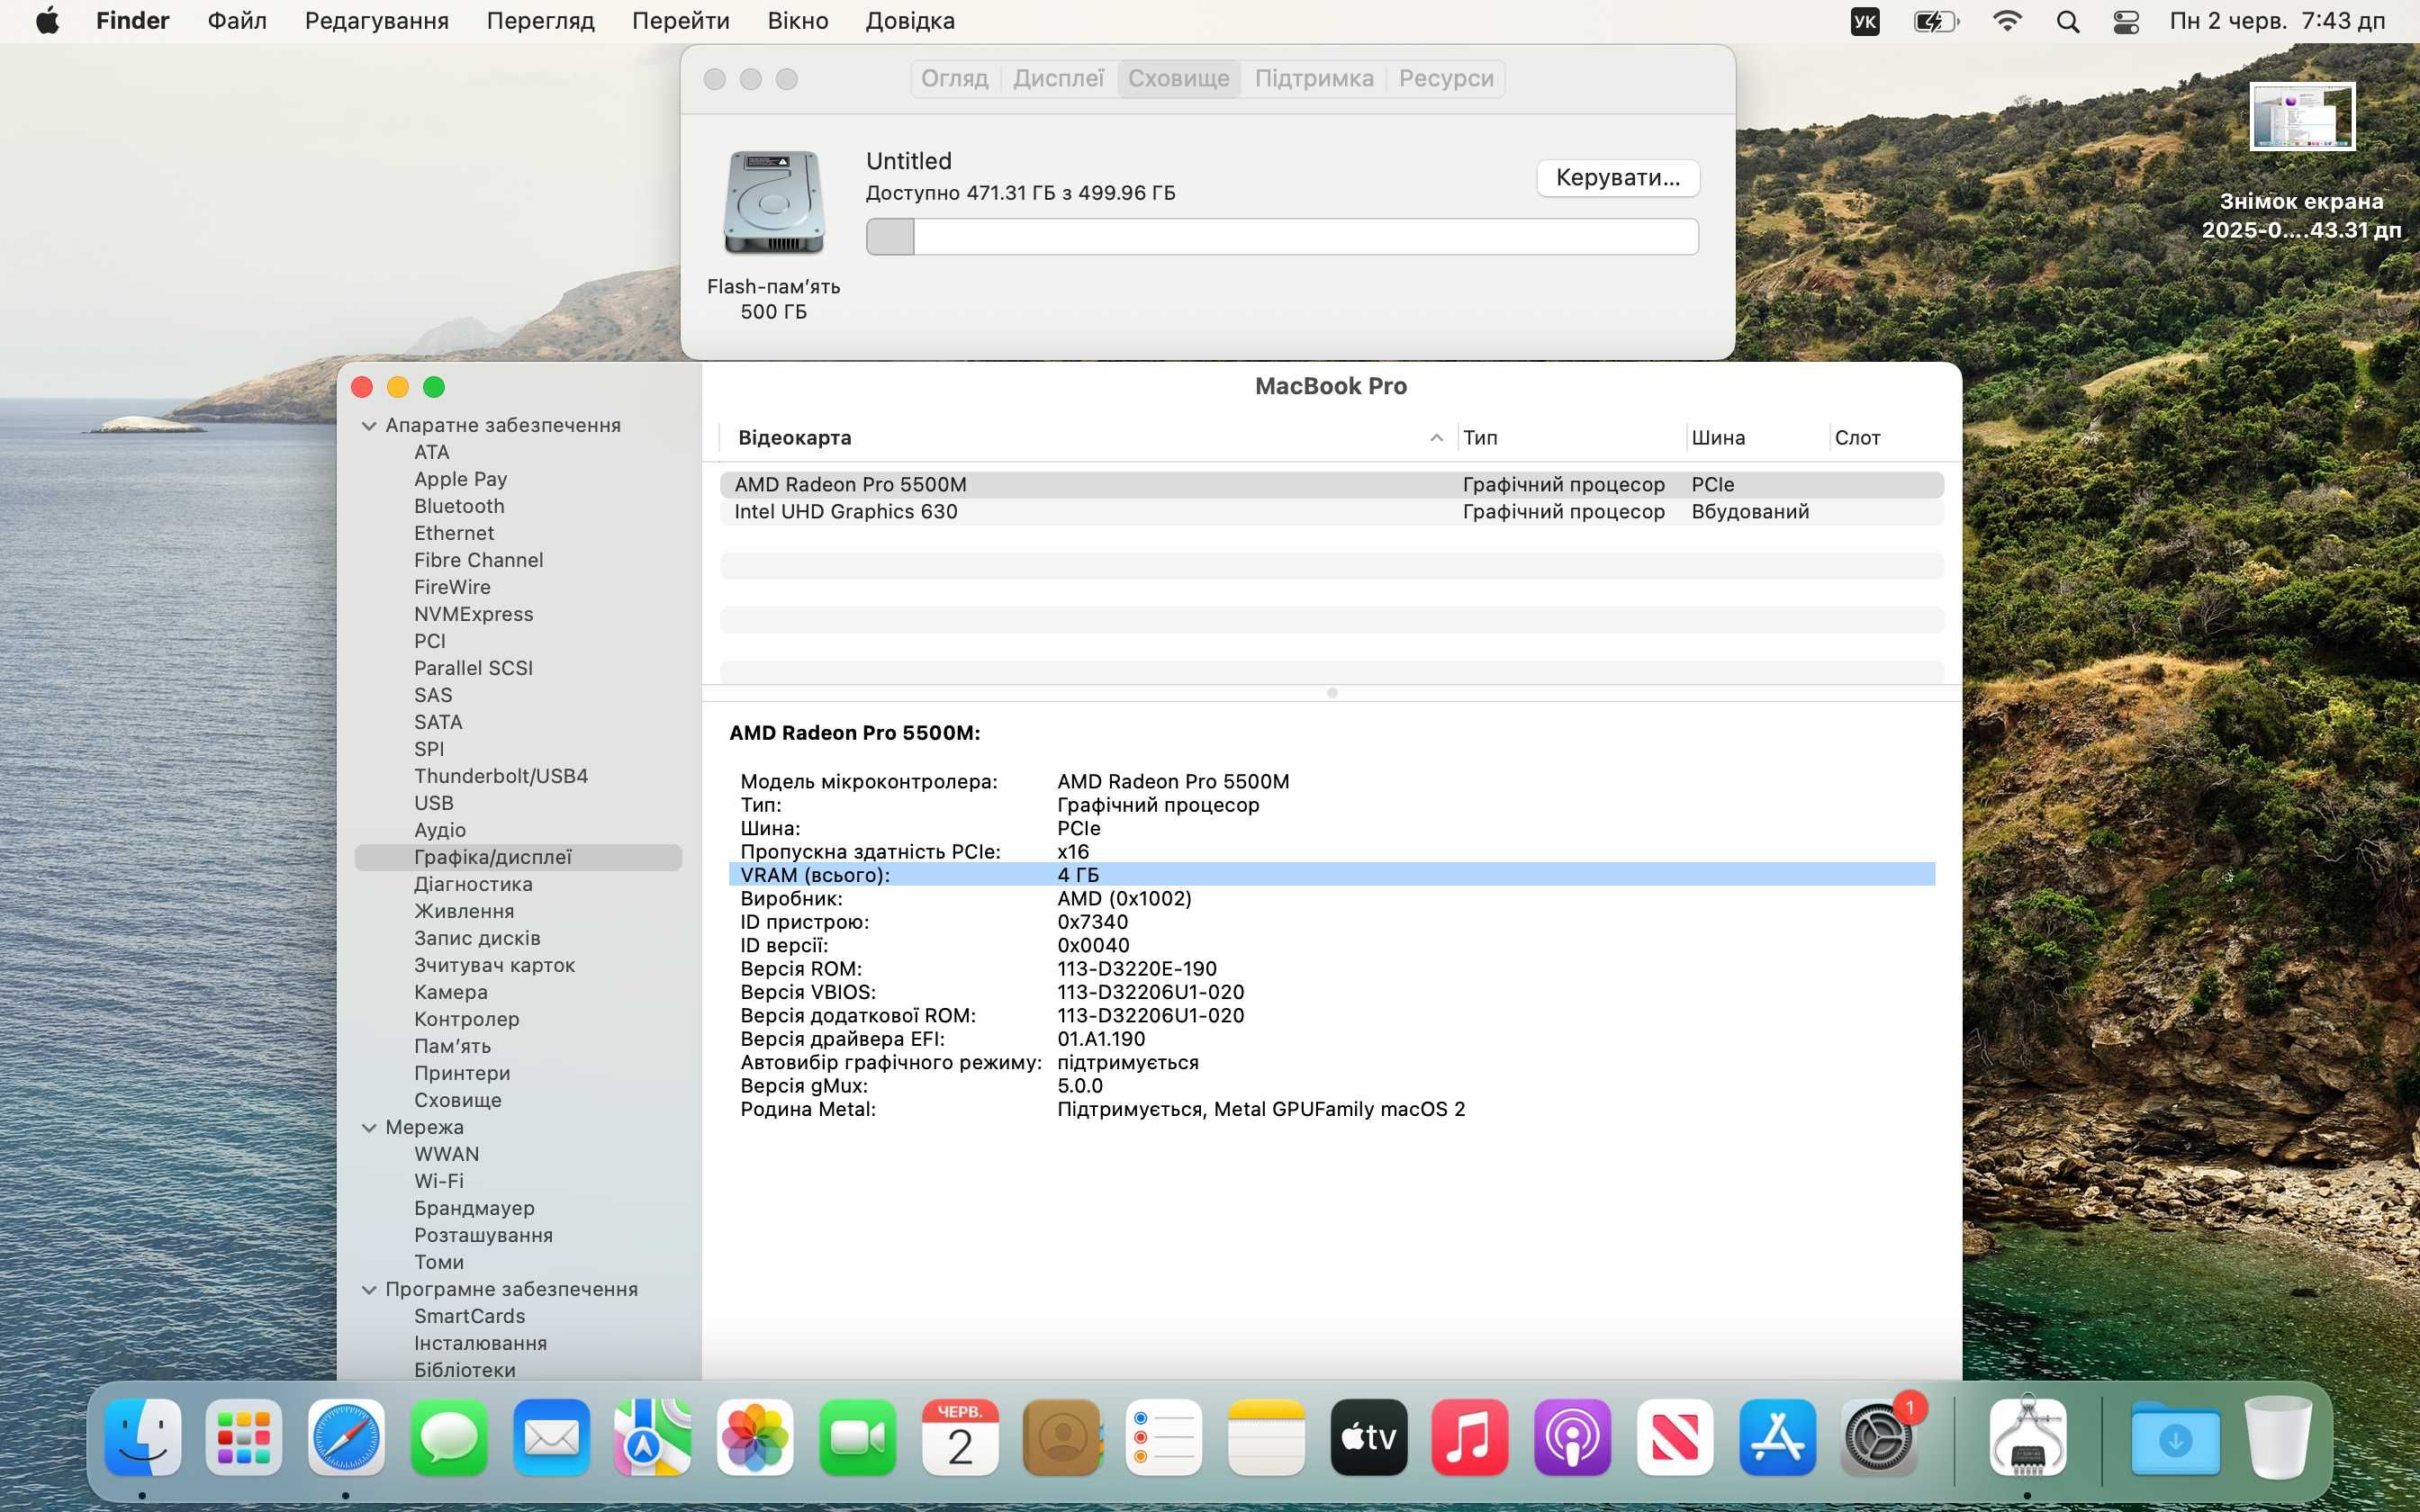Open the Apple menu
Image resolution: width=2420 pixels, height=1512 pixels.
pos(47,21)
